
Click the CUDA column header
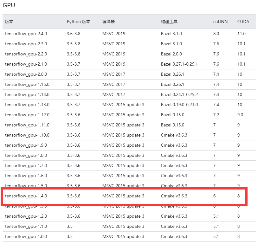pyautogui.click(x=243, y=22)
